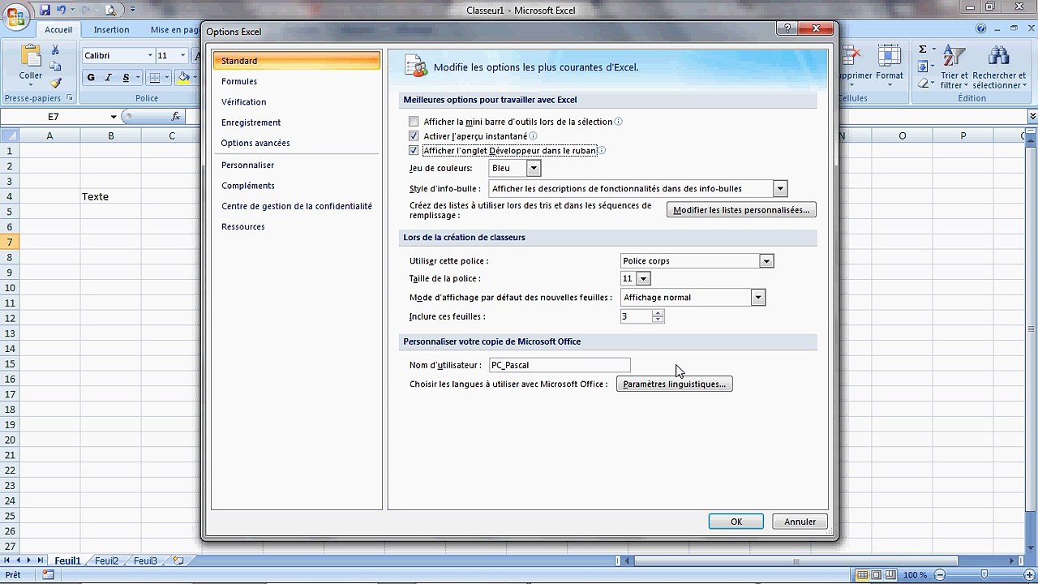The height and width of the screenshot is (584, 1038).
Task: Open the Utiliser cette police dropdown
Action: (766, 261)
